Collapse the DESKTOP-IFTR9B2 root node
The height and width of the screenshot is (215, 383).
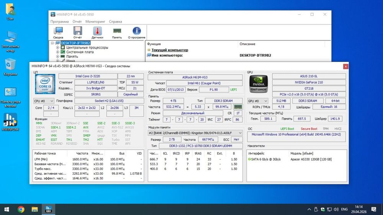tap(52, 43)
